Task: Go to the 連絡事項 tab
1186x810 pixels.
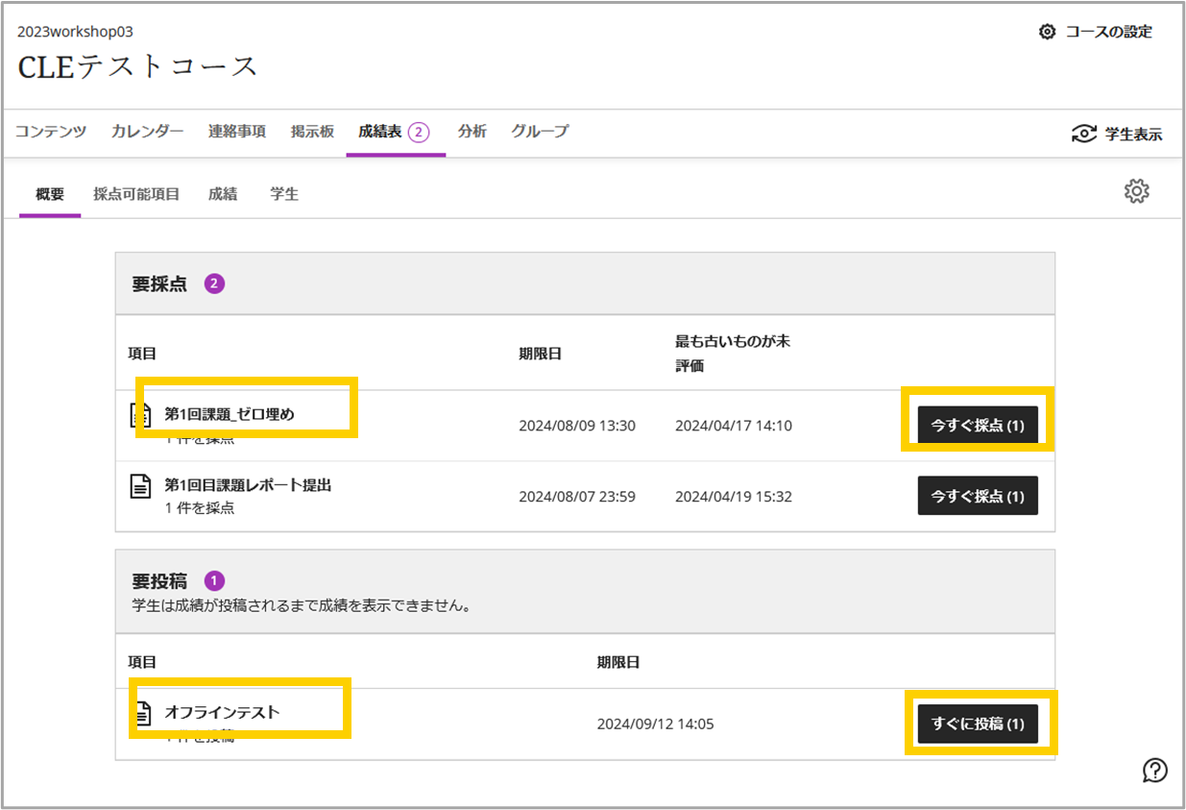Action: [237, 132]
